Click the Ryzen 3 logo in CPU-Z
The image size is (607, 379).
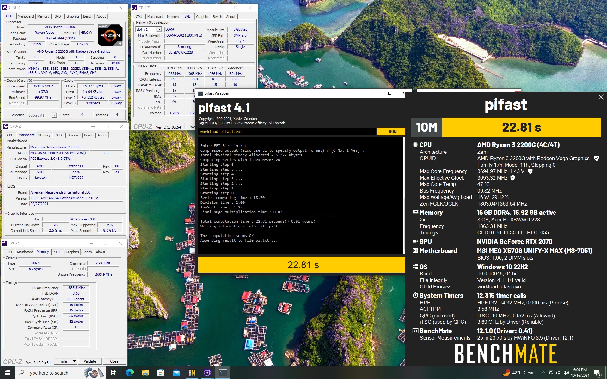110,35
